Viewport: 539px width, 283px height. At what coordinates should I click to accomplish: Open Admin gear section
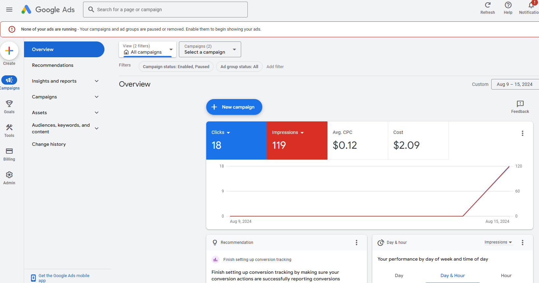coord(9,175)
